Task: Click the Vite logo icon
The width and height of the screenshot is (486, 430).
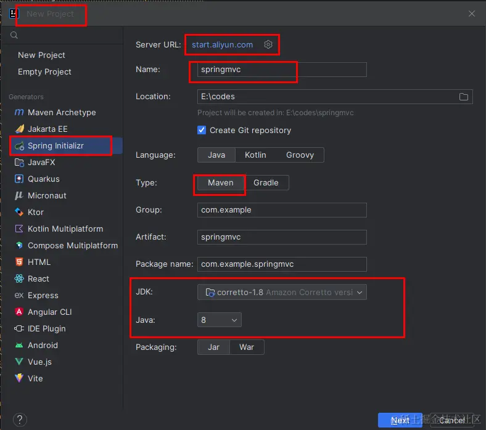Action: coord(19,378)
